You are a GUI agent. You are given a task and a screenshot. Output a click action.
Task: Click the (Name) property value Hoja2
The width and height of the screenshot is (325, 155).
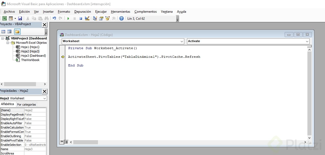point(35,110)
